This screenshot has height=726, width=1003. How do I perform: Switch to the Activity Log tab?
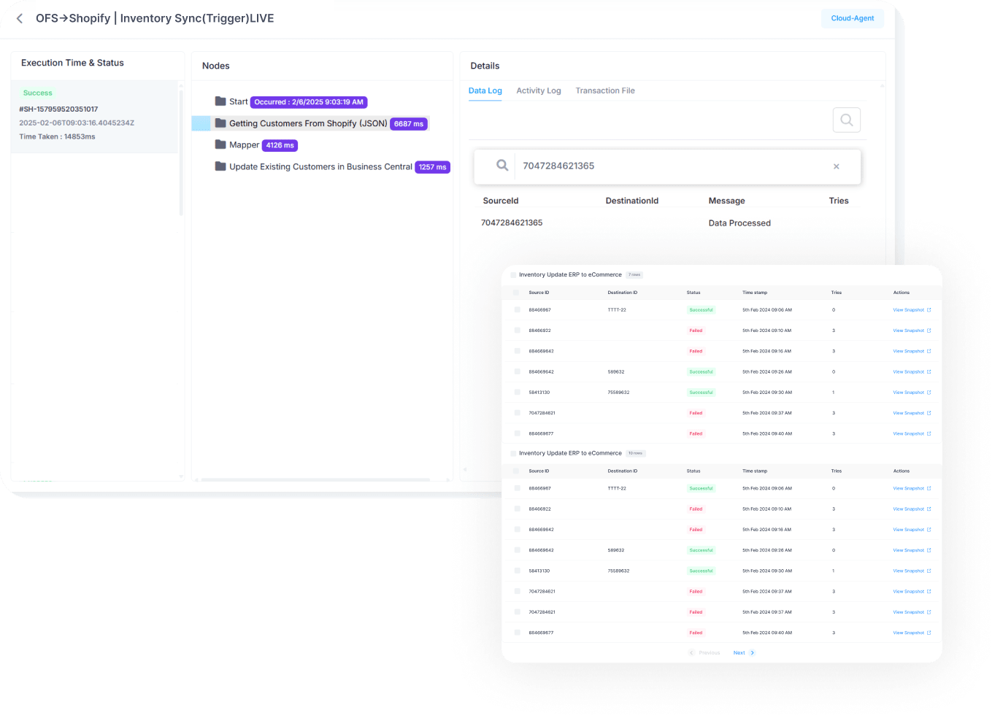point(538,91)
